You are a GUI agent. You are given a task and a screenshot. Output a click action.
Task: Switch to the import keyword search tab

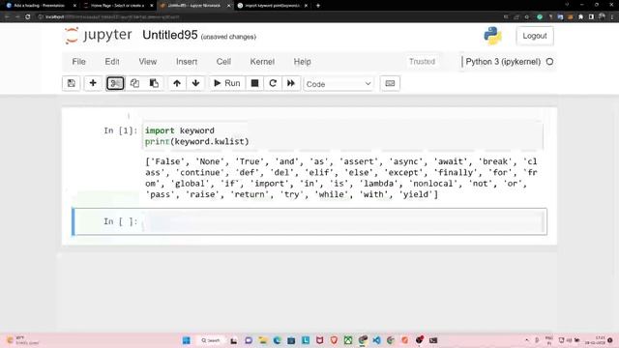(x=273, y=6)
